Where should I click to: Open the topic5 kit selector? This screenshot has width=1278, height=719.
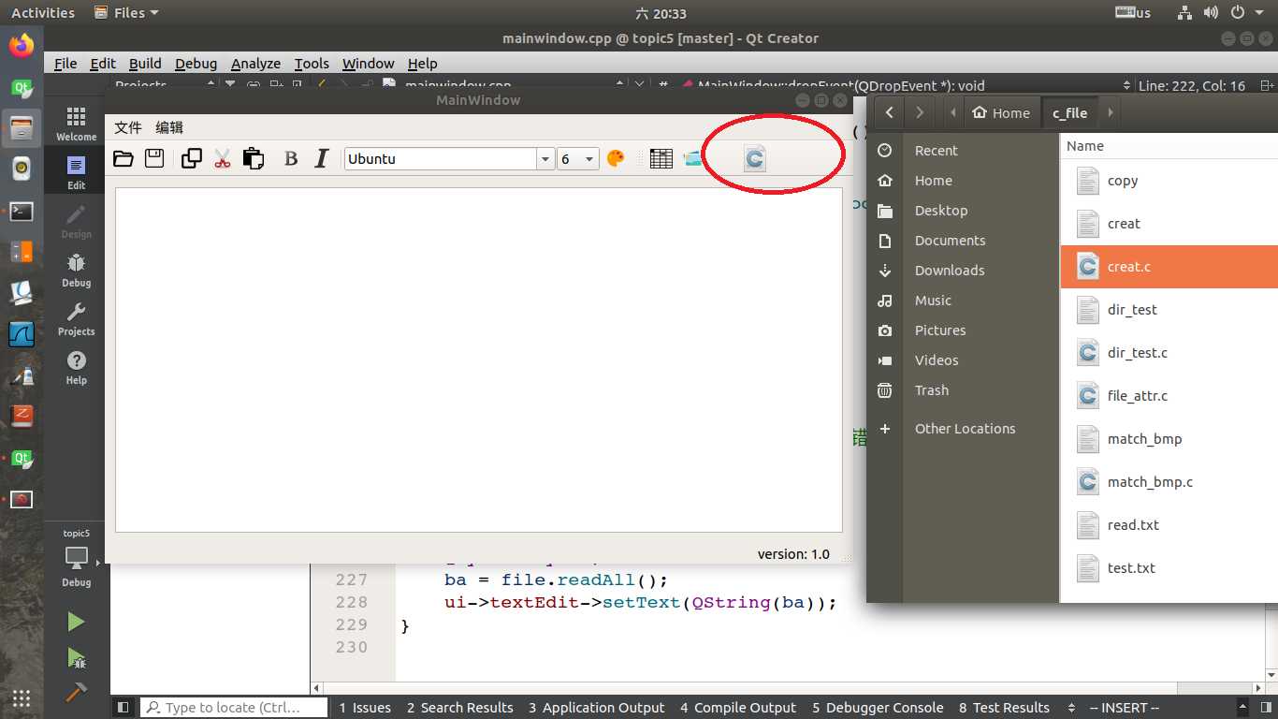(77, 558)
